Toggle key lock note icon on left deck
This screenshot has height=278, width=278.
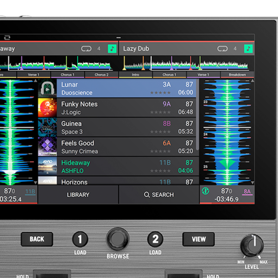[x=112, y=49]
